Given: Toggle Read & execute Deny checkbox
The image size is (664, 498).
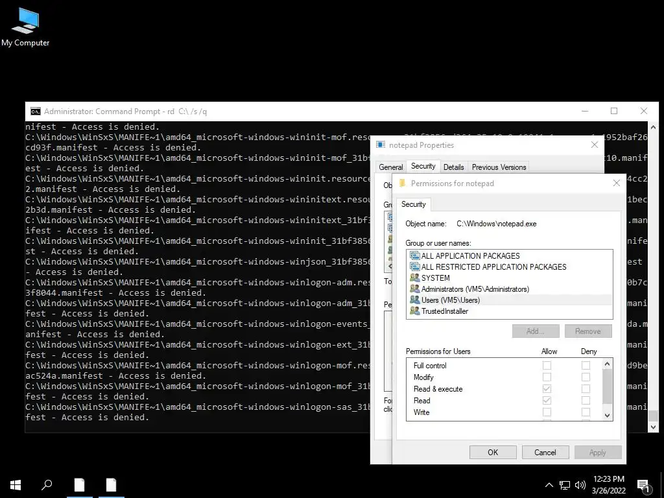Looking at the screenshot, I should (x=586, y=388).
